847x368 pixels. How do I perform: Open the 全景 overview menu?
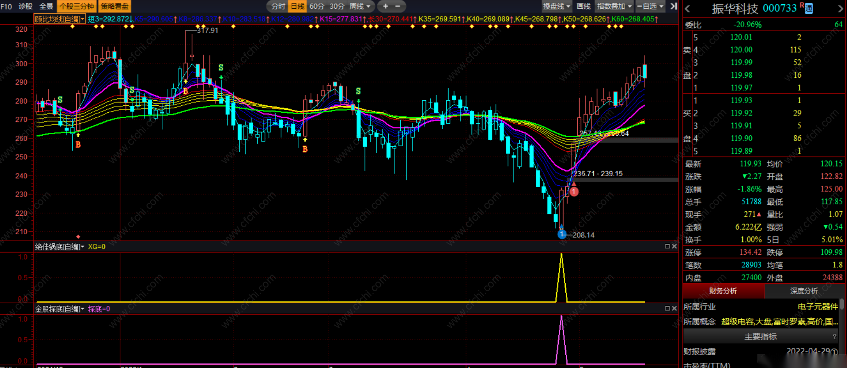point(46,6)
